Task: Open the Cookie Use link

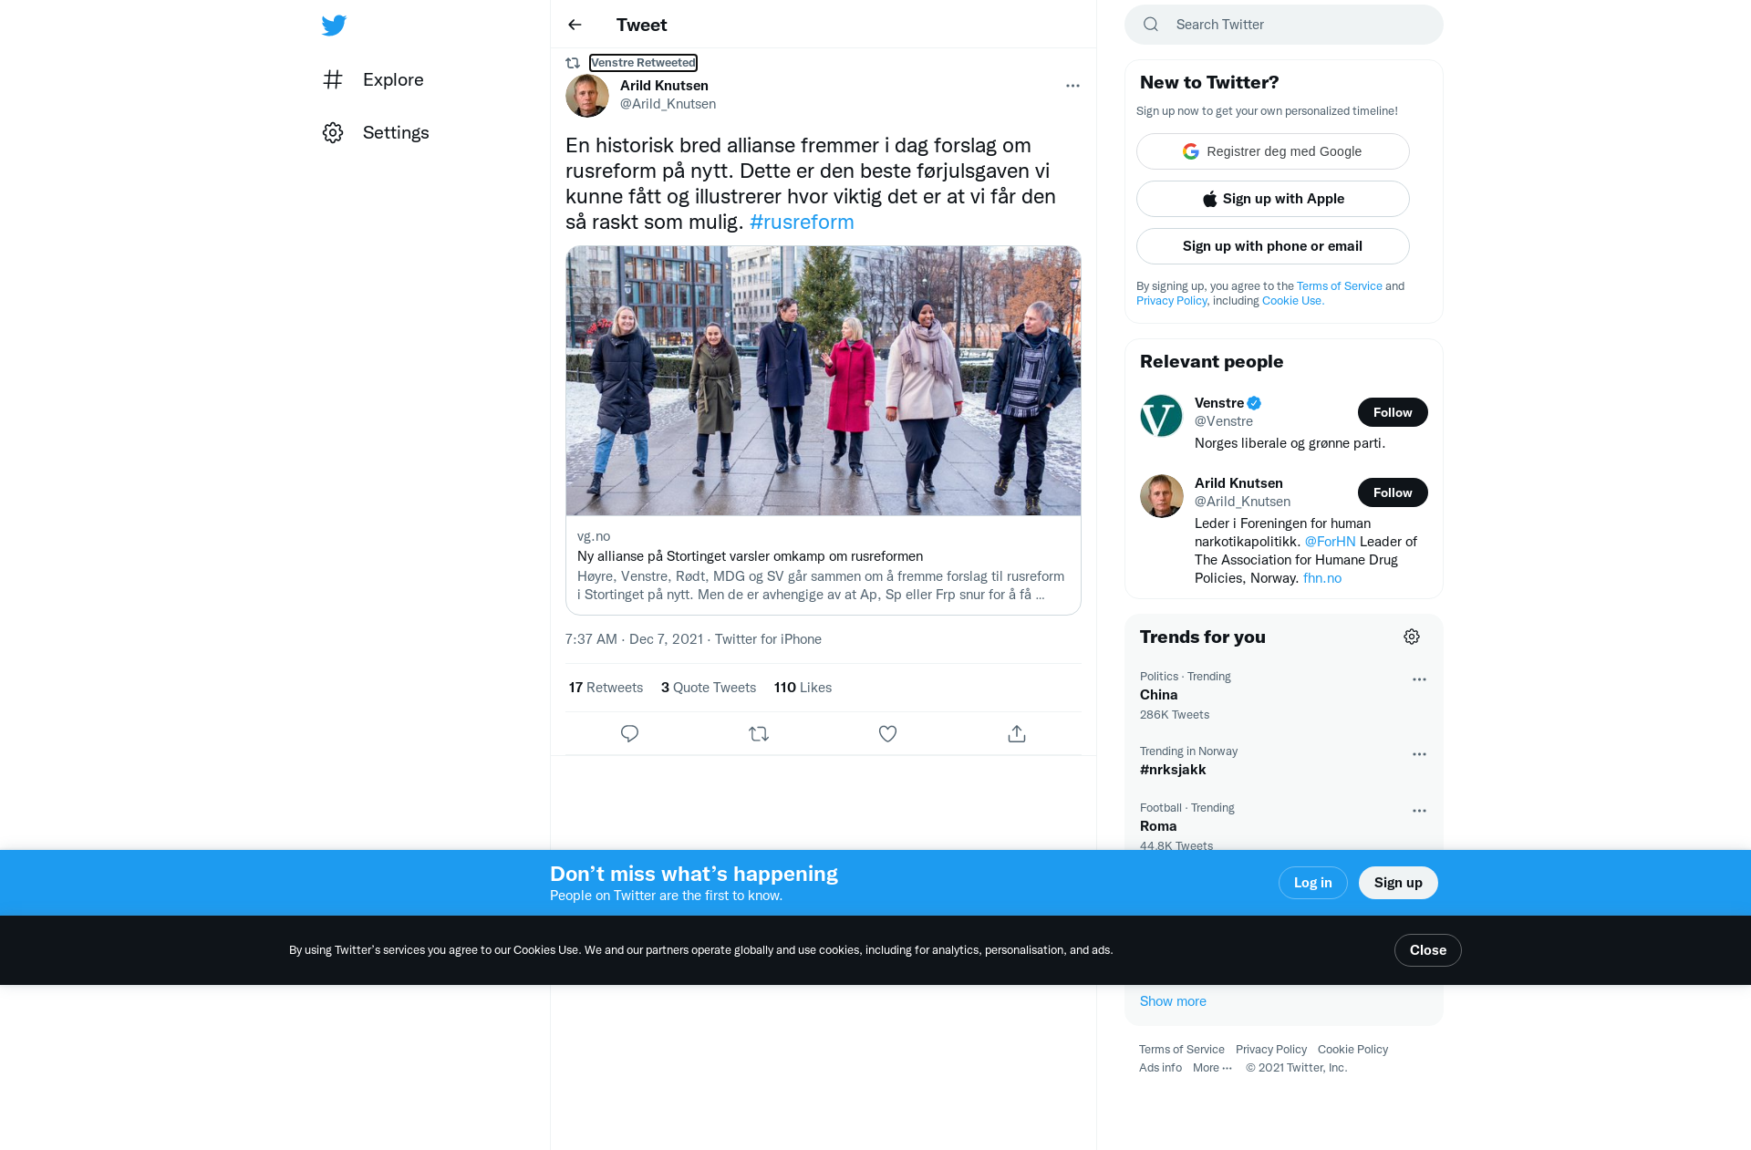Action: 1293,301
